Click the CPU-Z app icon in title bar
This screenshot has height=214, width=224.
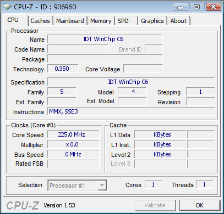[7, 7]
